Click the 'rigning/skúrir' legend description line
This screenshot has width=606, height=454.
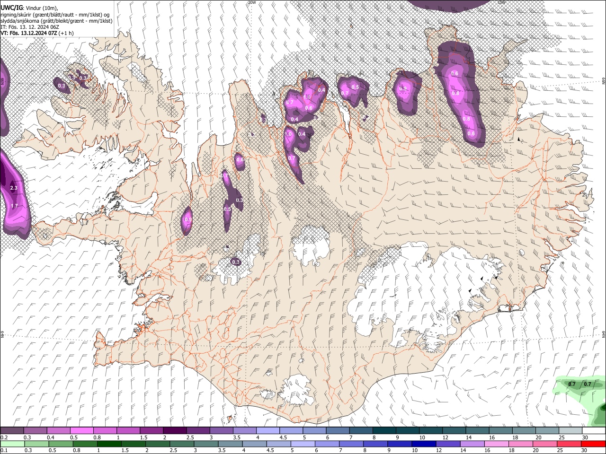tap(55, 14)
